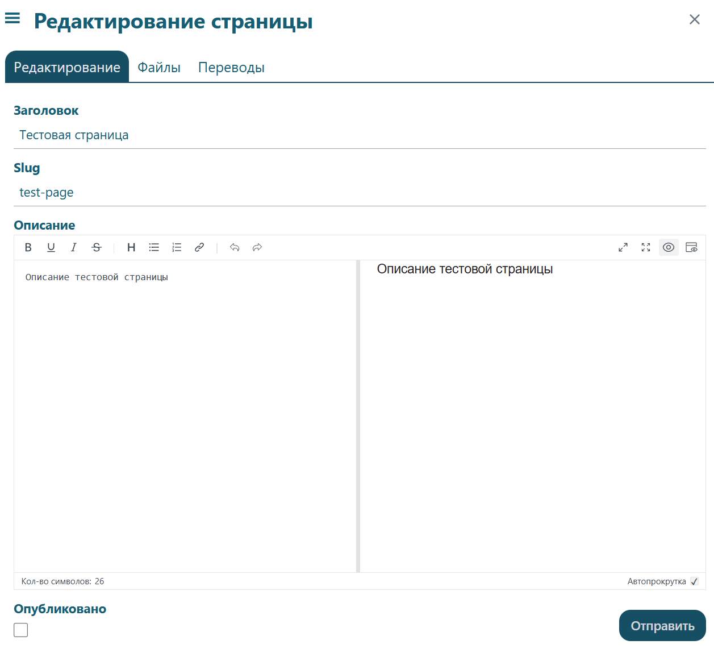Switch to the Файлы tab
714x657 pixels.
point(159,68)
